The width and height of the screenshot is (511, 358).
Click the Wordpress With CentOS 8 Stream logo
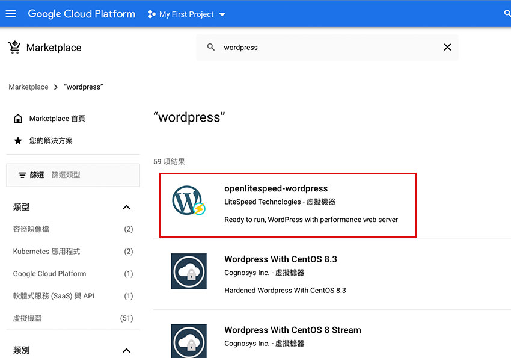(x=189, y=341)
